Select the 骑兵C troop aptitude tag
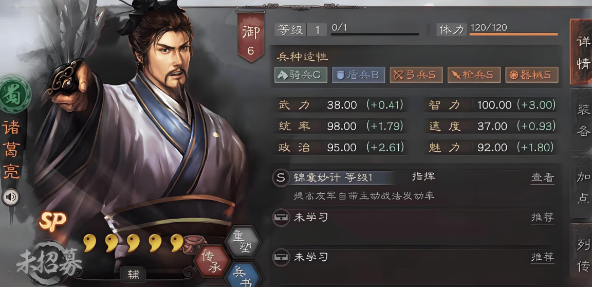This screenshot has width=592, height=287. click(x=301, y=75)
